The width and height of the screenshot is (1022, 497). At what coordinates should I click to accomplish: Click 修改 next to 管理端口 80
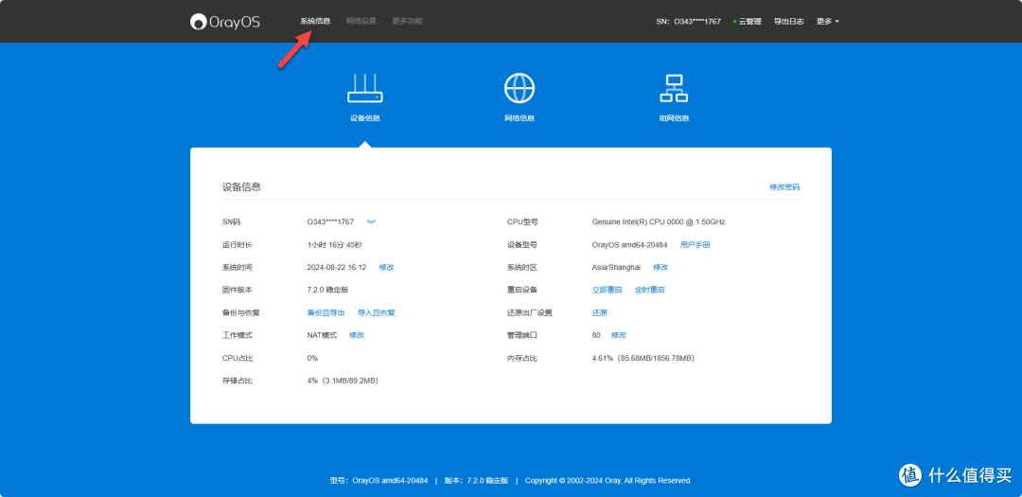[619, 335]
